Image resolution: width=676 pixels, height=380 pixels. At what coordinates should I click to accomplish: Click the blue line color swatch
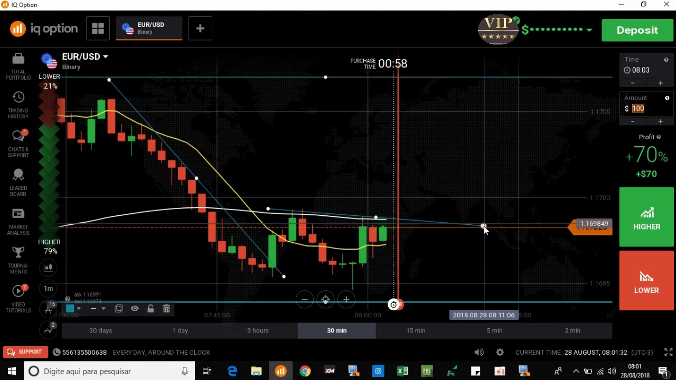pos(70,309)
